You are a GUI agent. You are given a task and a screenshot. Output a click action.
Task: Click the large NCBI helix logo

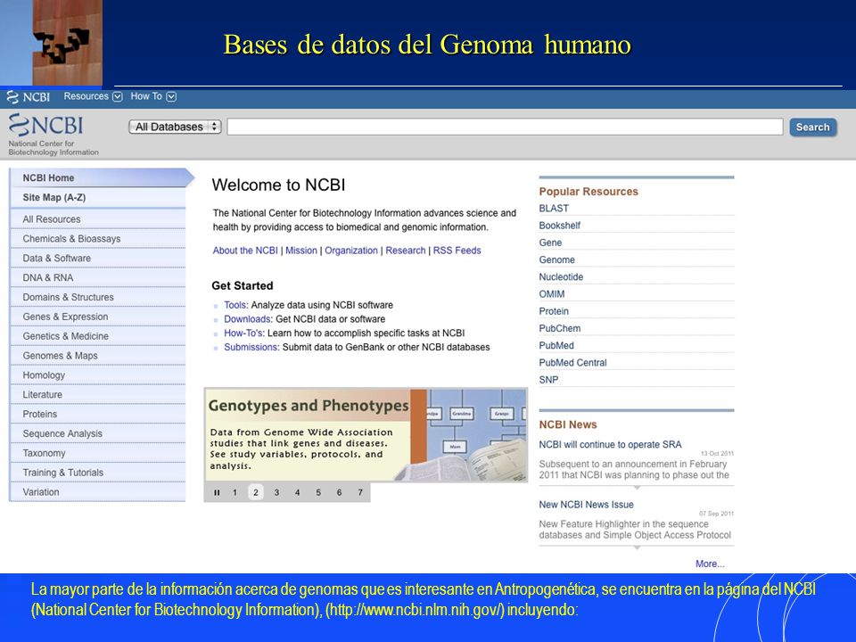click(45, 125)
